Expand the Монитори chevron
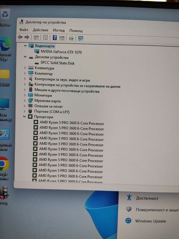 click(x=25, y=95)
